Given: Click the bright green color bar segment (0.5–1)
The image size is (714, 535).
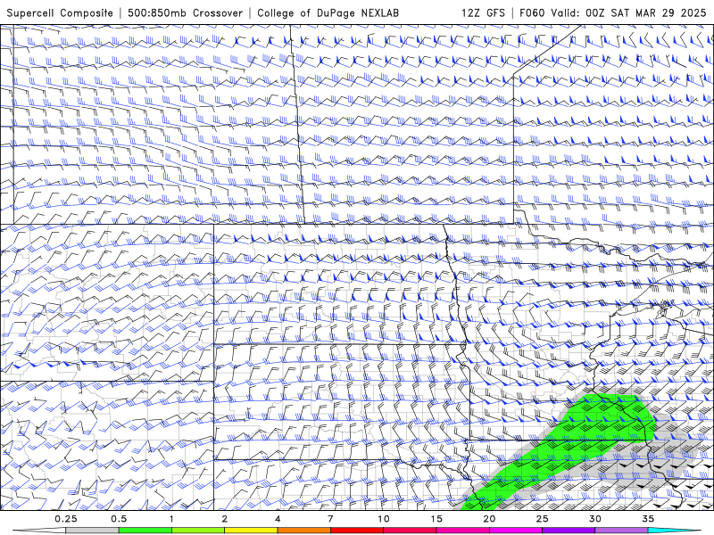Looking at the screenshot, I should tap(145, 531).
